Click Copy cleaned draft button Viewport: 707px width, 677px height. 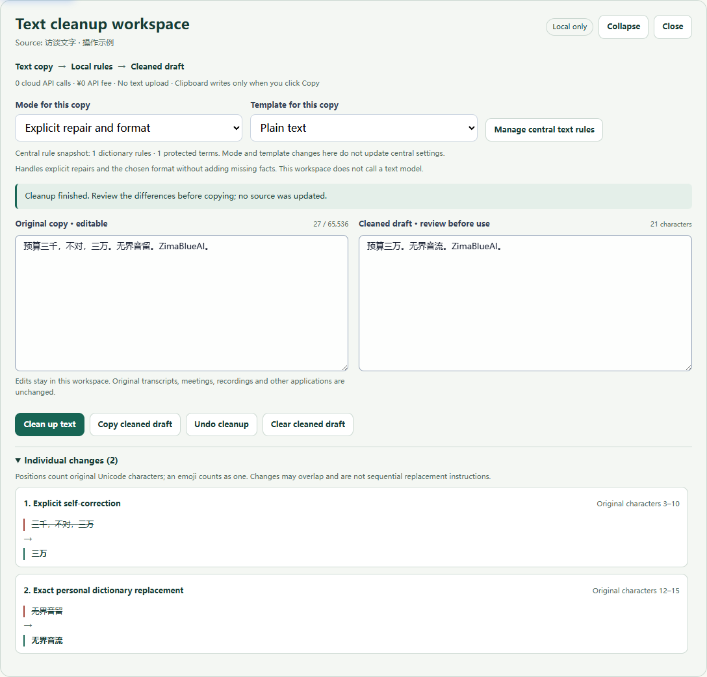click(135, 425)
